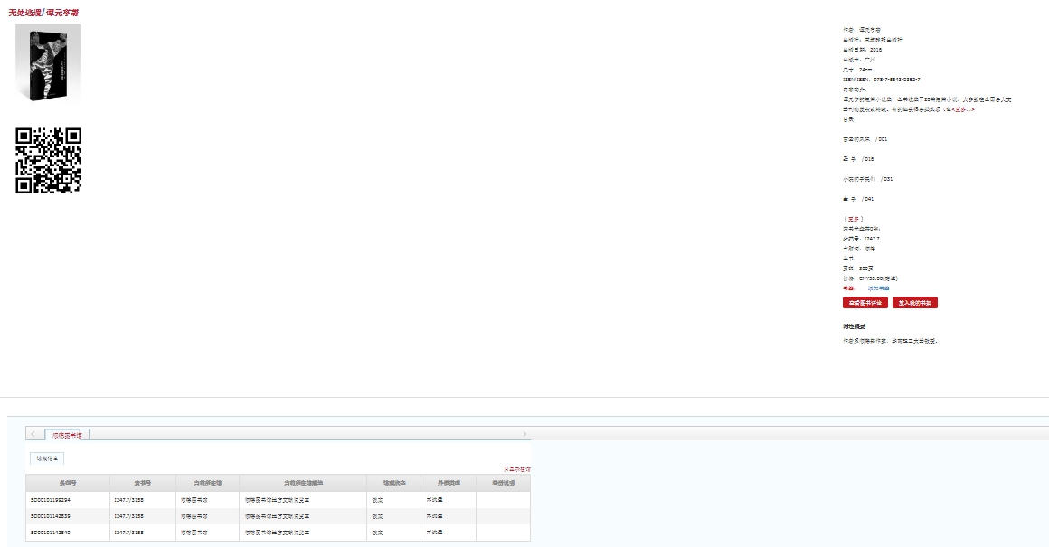Screen dimensions: 1049x547
Task: Click the ISBN value 978-7-5543-0362-7
Action: (896, 80)
